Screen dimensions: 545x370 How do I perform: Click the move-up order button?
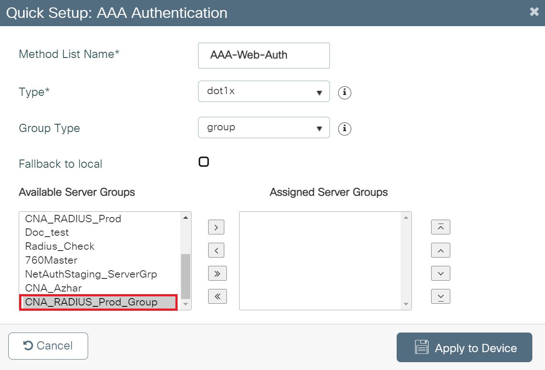coord(440,250)
